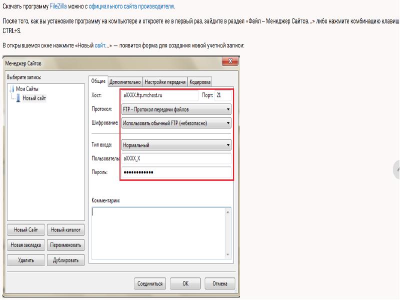This screenshot has height=300, width=400.
Task: Open the Настройки передачи tab
Action: (165, 82)
